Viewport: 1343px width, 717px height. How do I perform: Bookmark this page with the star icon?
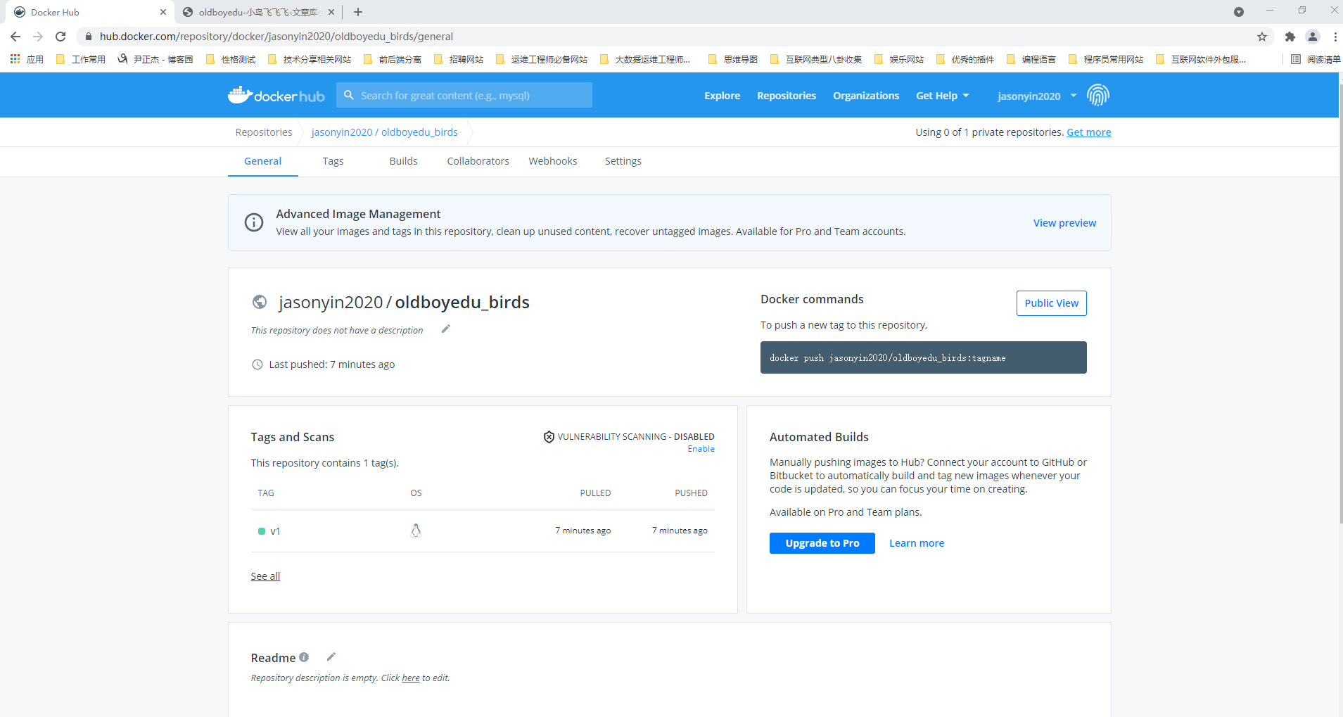point(1262,37)
